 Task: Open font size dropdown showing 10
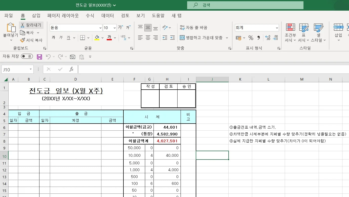[114, 28]
